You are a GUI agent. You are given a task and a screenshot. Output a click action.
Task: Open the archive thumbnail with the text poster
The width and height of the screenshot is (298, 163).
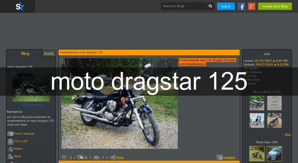point(274,103)
